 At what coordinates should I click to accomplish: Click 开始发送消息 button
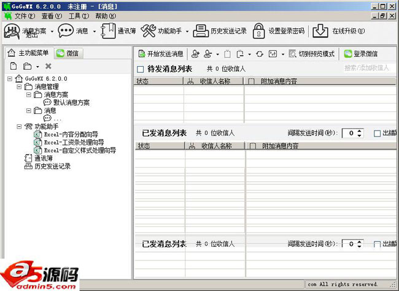coord(161,54)
